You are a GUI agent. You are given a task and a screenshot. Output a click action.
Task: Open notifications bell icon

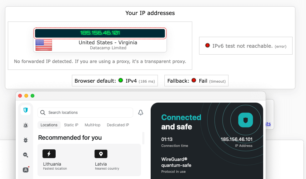pyautogui.click(x=141, y=113)
